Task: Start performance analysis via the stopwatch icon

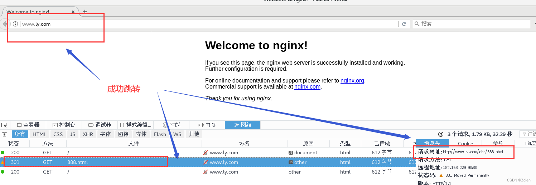Action: 441,134
